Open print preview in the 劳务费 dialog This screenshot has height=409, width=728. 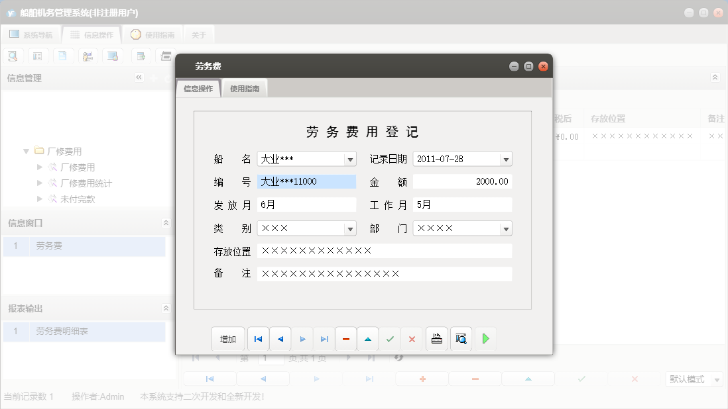click(461, 338)
